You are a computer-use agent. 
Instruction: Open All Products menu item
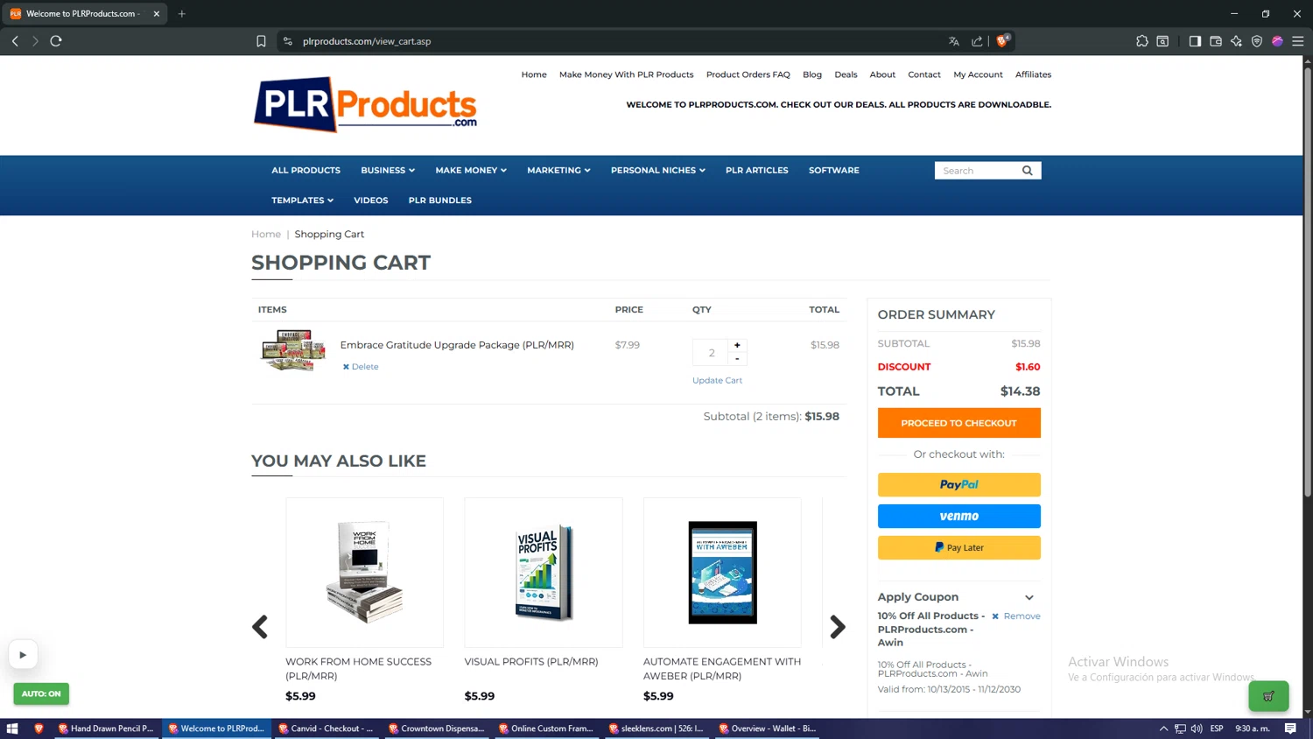point(305,171)
